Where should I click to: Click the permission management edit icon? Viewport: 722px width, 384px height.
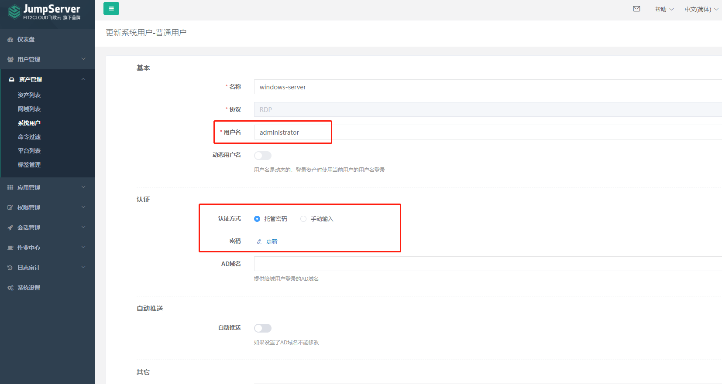pos(10,207)
